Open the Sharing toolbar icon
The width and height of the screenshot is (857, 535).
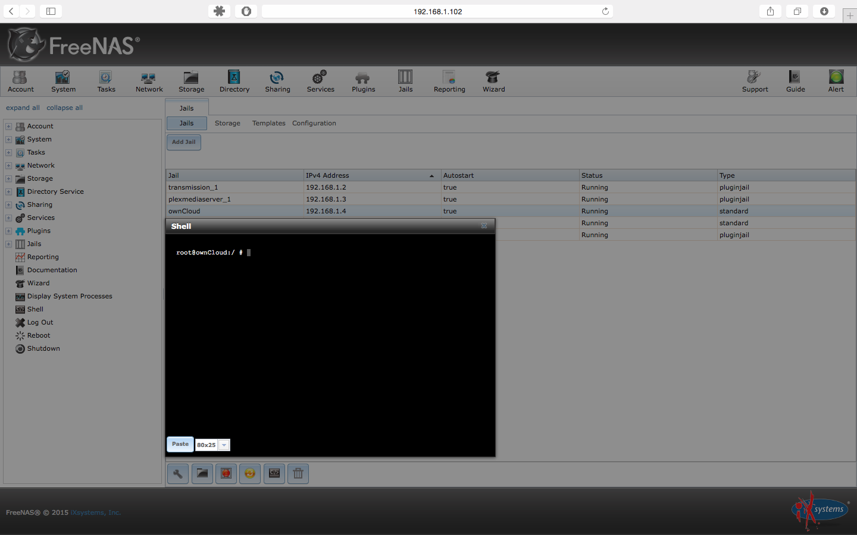277,81
